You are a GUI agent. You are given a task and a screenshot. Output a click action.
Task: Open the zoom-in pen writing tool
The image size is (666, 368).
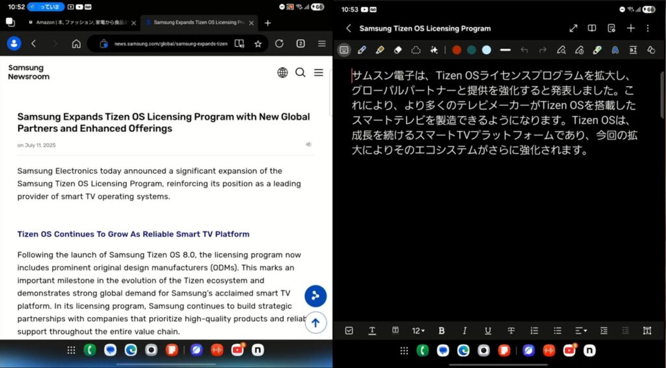point(561,50)
